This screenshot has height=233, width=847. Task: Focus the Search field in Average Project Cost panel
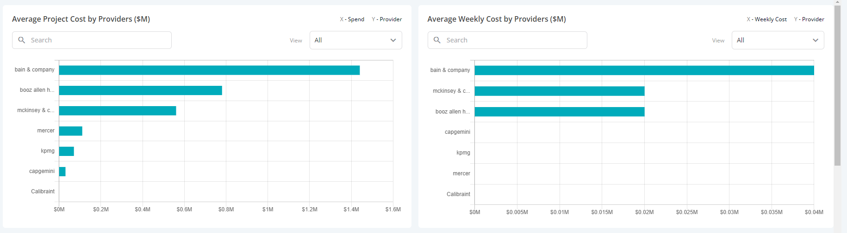coord(92,40)
